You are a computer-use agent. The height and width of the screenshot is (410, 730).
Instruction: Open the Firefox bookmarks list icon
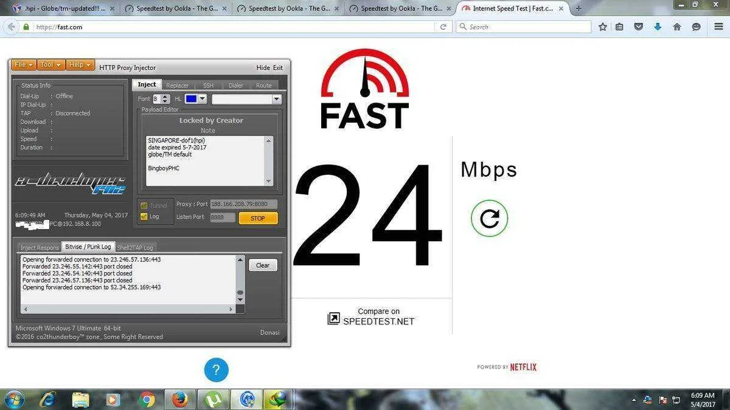619,27
